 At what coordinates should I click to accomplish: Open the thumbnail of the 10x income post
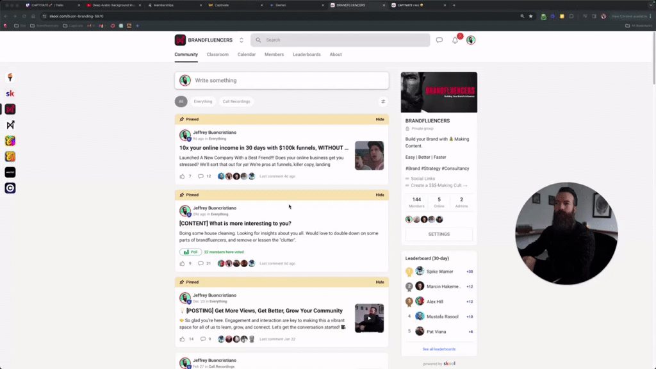click(x=370, y=156)
